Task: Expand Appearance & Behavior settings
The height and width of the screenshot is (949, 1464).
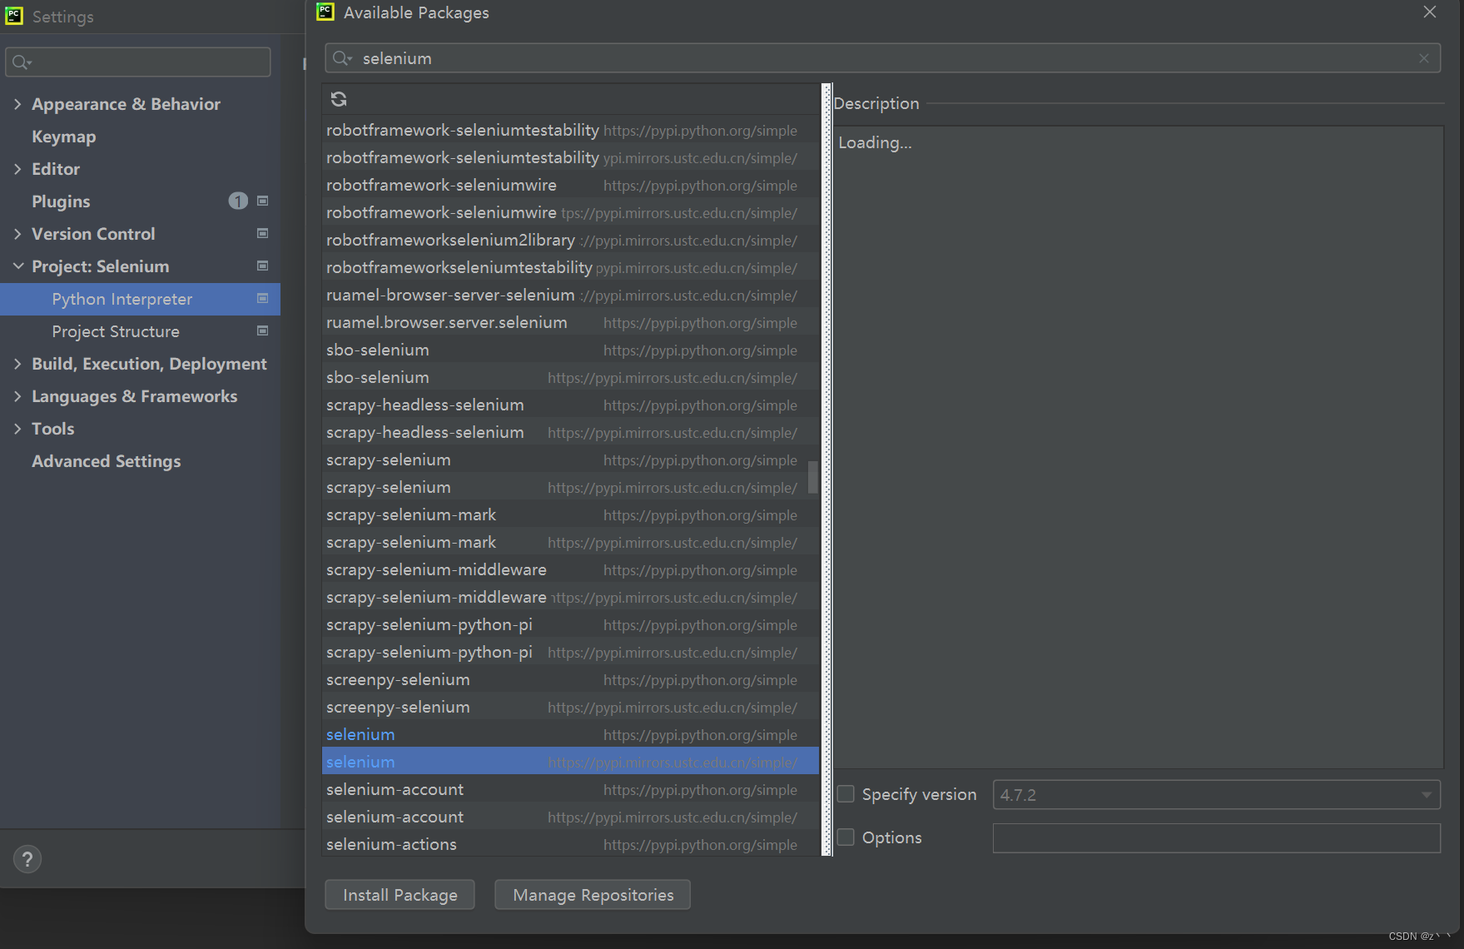Action: click(x=17, y=104)
